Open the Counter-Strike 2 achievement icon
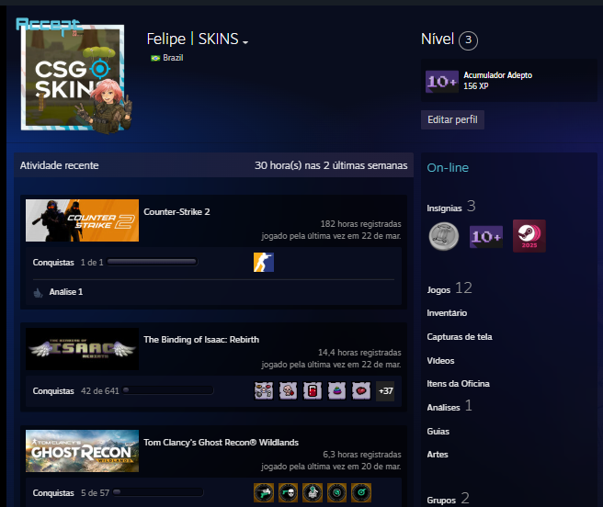The height and width of the screenshot is (507, 603). click(x=264, y=262)
